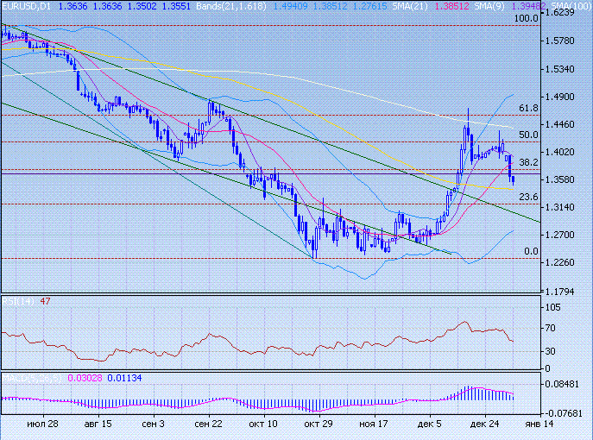Click the июл 28 date label
Image resolution: width=593 pixels, height=440 pixels.
(41, 424)
